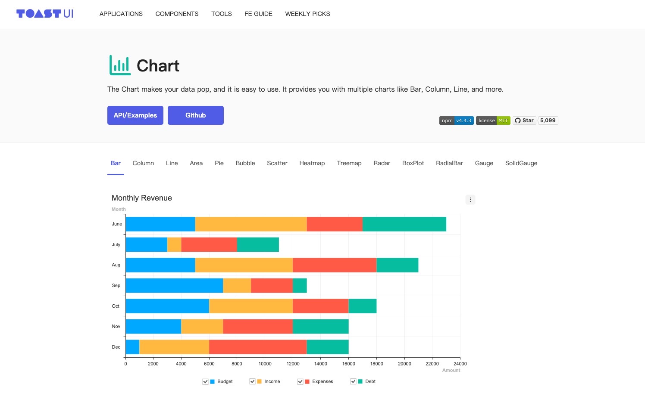Image resolution: width=645 pixels, height=408 pixels.
Task: Click the green Debt legend swatch
Action: coord(360,382)
